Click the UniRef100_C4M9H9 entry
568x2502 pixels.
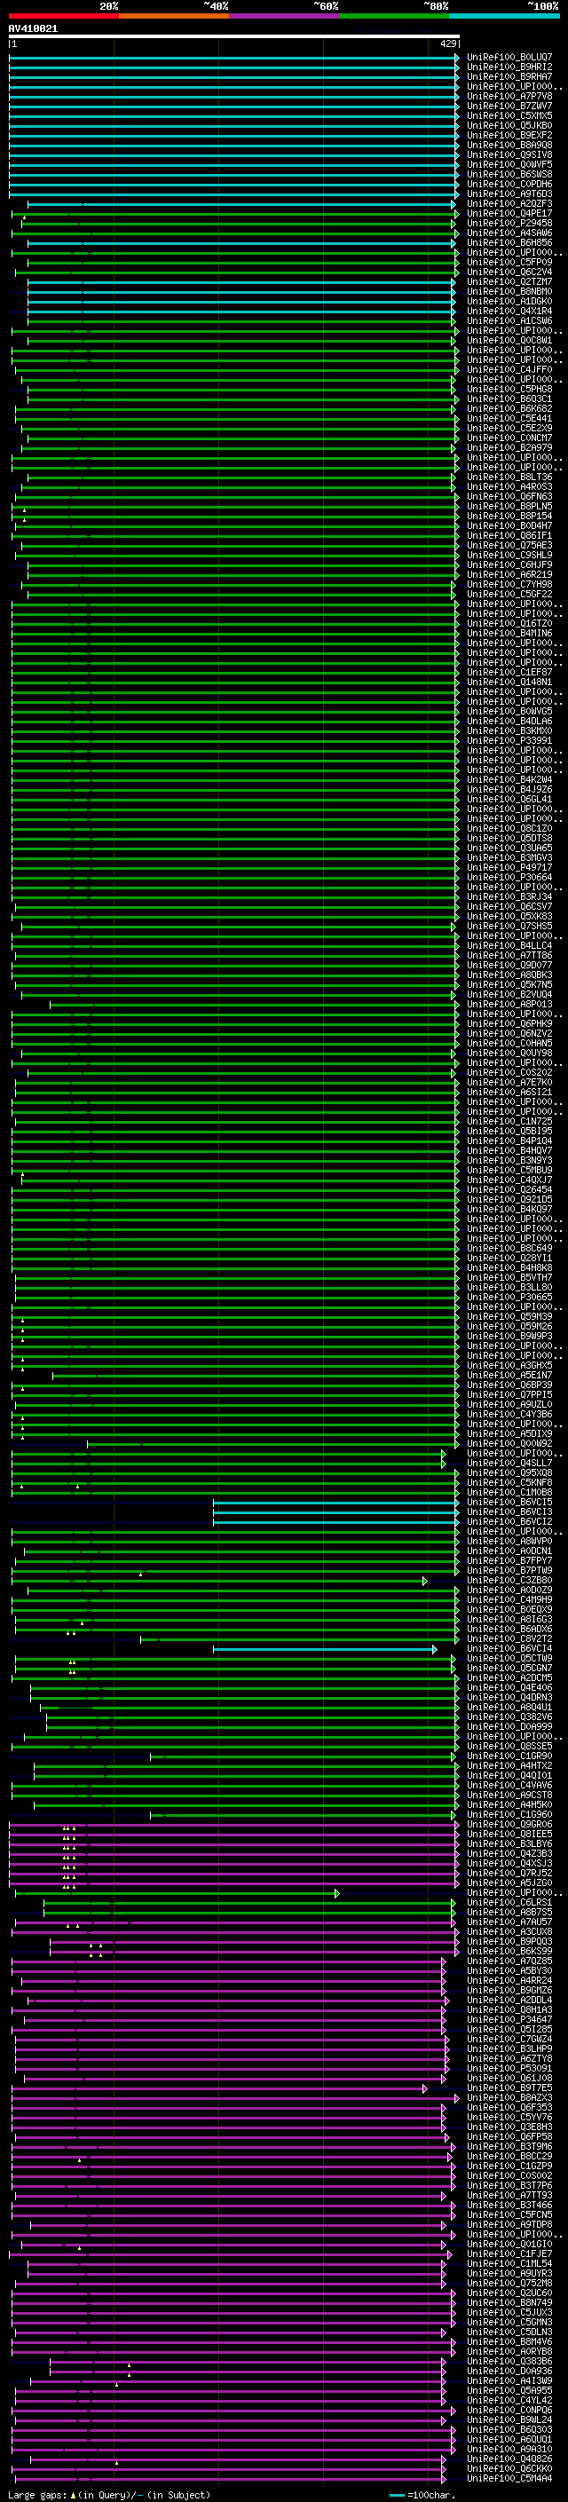click(x=509, y=1599)
